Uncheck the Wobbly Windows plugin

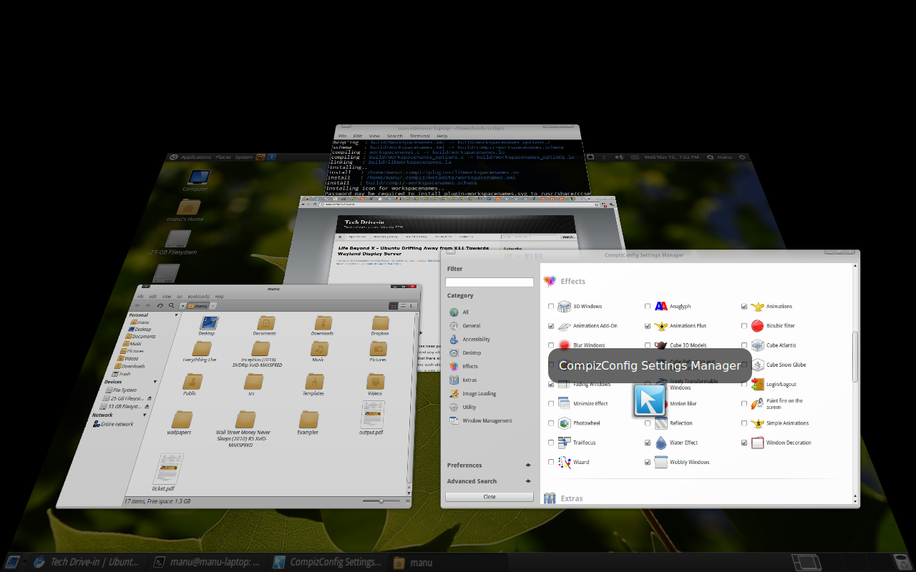(x=648, y=461)
